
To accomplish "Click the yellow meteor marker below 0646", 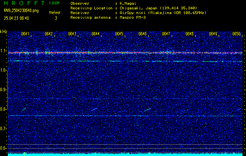I will point(150,154).
